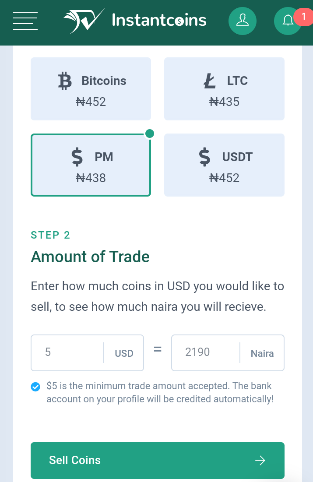Open the user profile icon
Viewport: 313px width, 482px height.
click(x=242, y=20)
